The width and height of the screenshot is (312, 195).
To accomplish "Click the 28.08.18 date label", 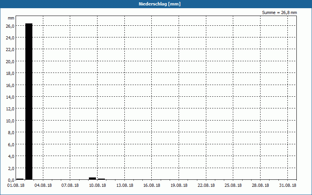I will click(x=261, y=186).
